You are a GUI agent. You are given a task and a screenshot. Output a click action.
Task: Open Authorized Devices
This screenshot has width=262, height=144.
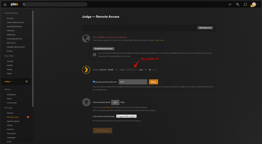tap(14, 27)
